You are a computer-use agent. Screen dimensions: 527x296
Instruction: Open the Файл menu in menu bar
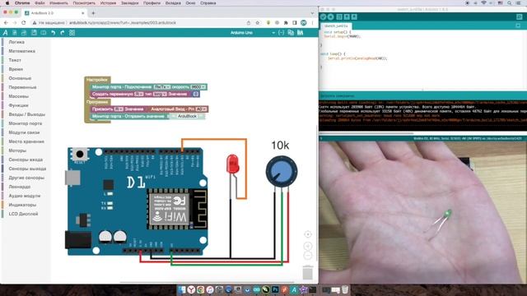[40, 3]
